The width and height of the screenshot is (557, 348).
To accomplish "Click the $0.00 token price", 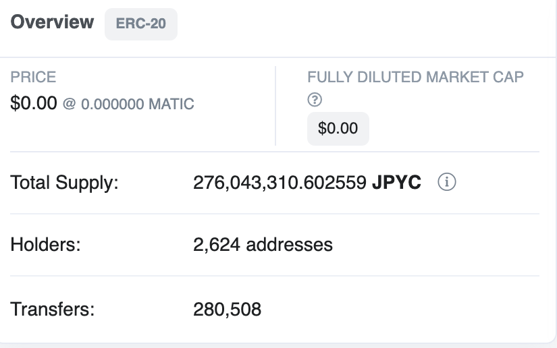I will [34, 103].
